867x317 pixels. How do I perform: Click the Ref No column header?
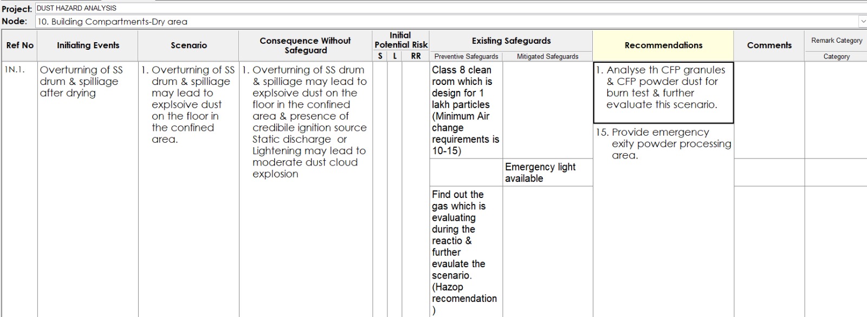[x=20, y=45]
